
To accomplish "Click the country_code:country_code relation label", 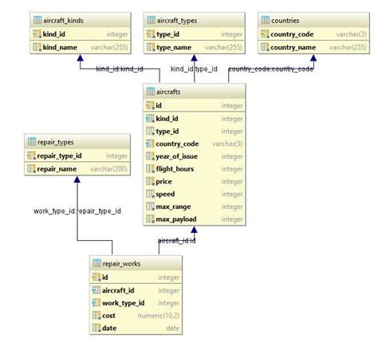I will [x=270, y=69].
